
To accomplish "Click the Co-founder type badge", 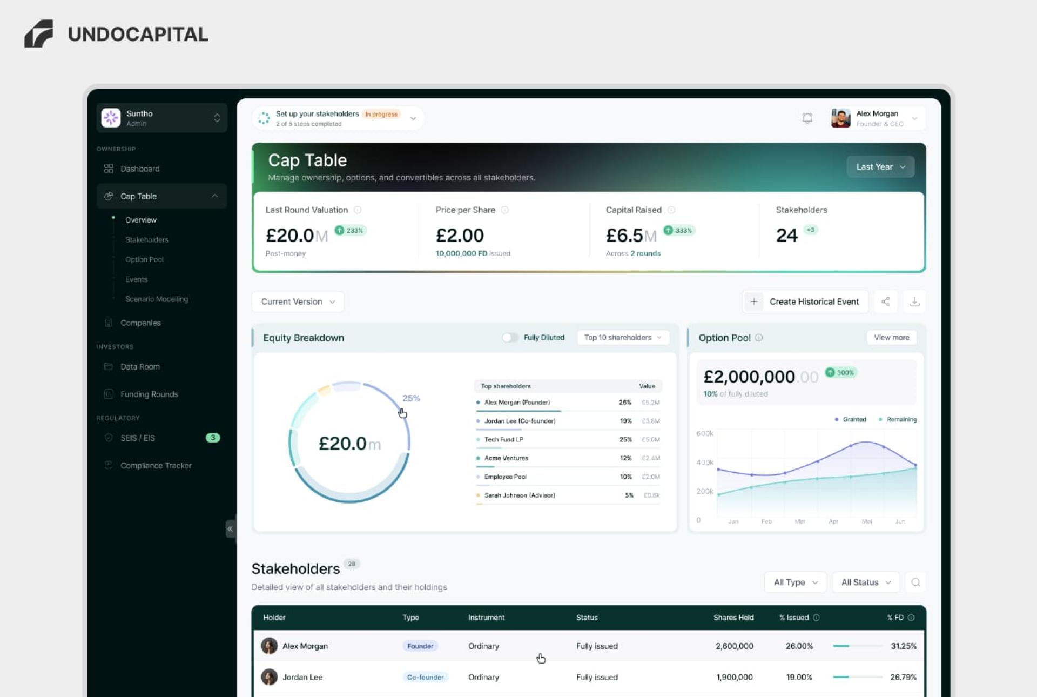I will coord(425,677).
